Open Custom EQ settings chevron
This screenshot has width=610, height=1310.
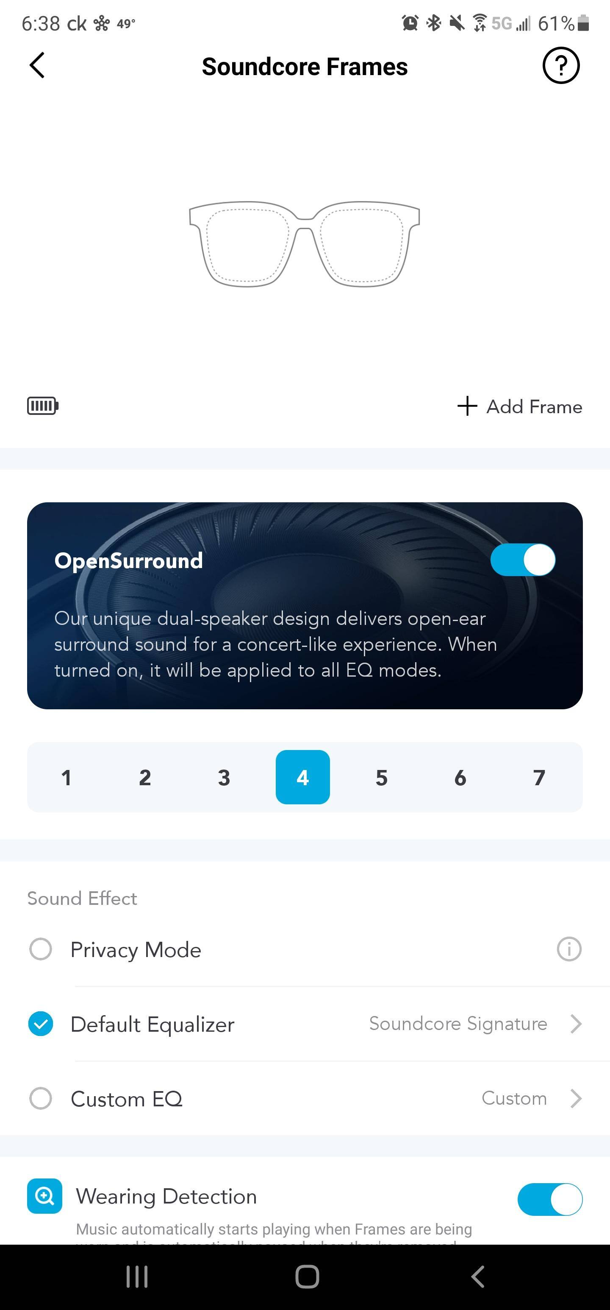click(x=575, y=1098)
